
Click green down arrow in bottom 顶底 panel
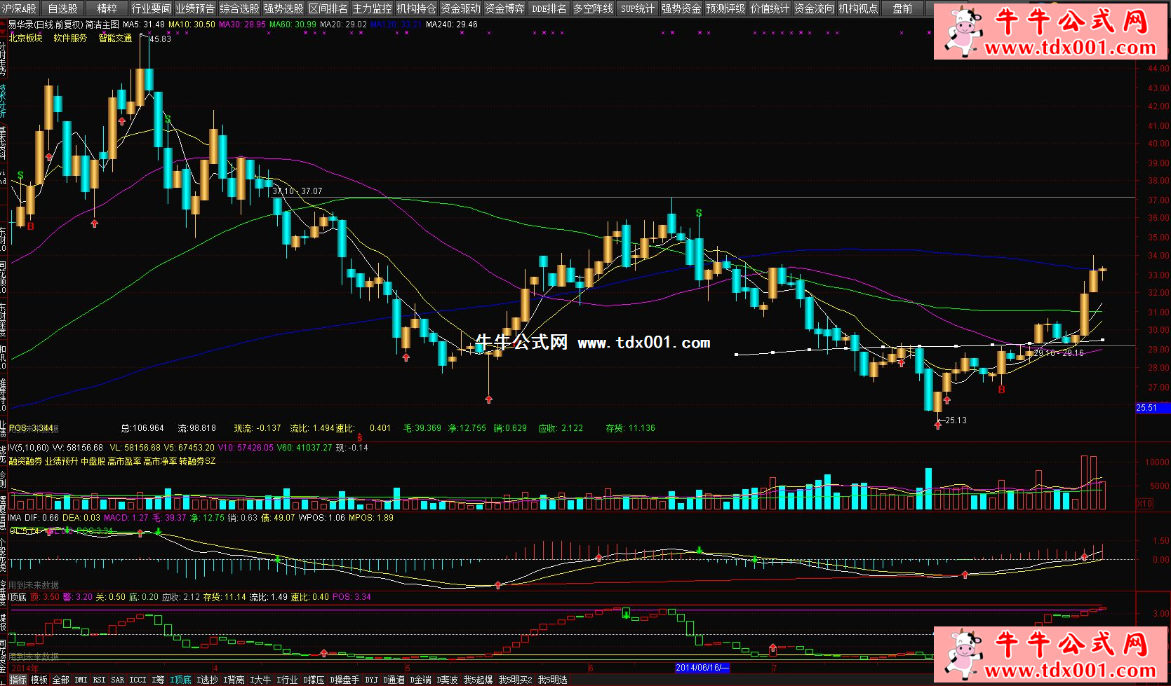point(626,614)
